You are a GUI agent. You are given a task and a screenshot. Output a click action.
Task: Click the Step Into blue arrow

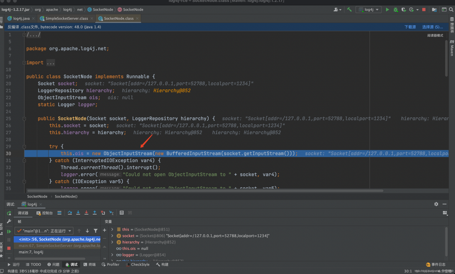[78, 213]
